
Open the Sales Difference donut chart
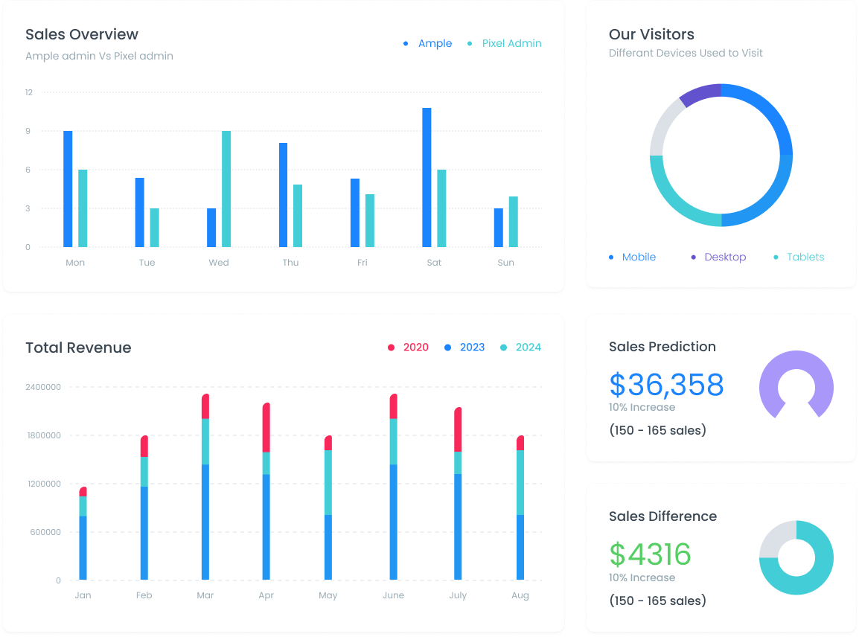click(x=796, y=559)
